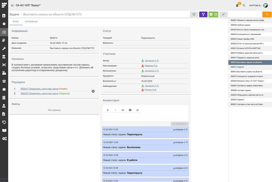Click the pencil edit task button
This screenshot has width=272, height=182.
click(223, 14)
